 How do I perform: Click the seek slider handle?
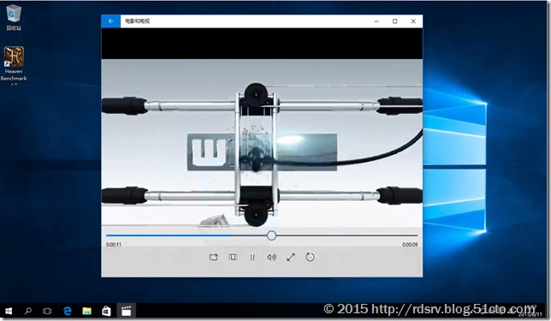(x=271, y=235)
